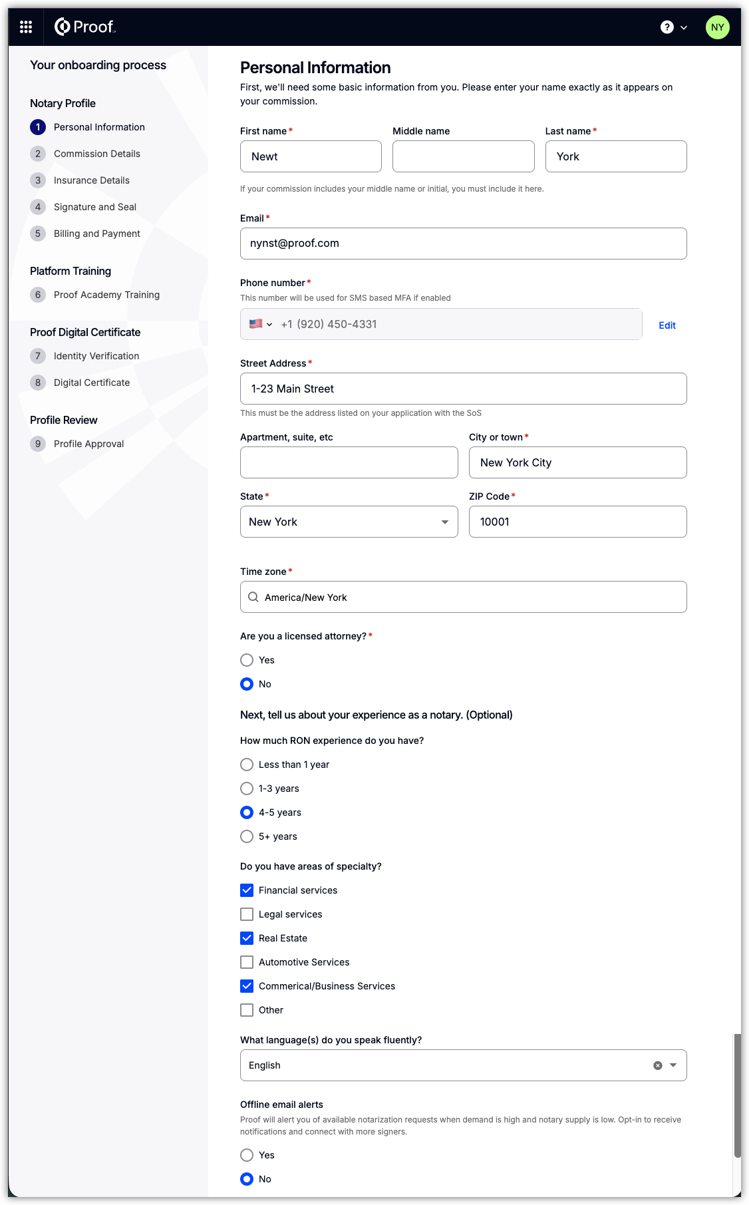Click step 6 circle in sidebar
Image resolution: width=749 pixels, height=1205 pixels.
(38, 295)
